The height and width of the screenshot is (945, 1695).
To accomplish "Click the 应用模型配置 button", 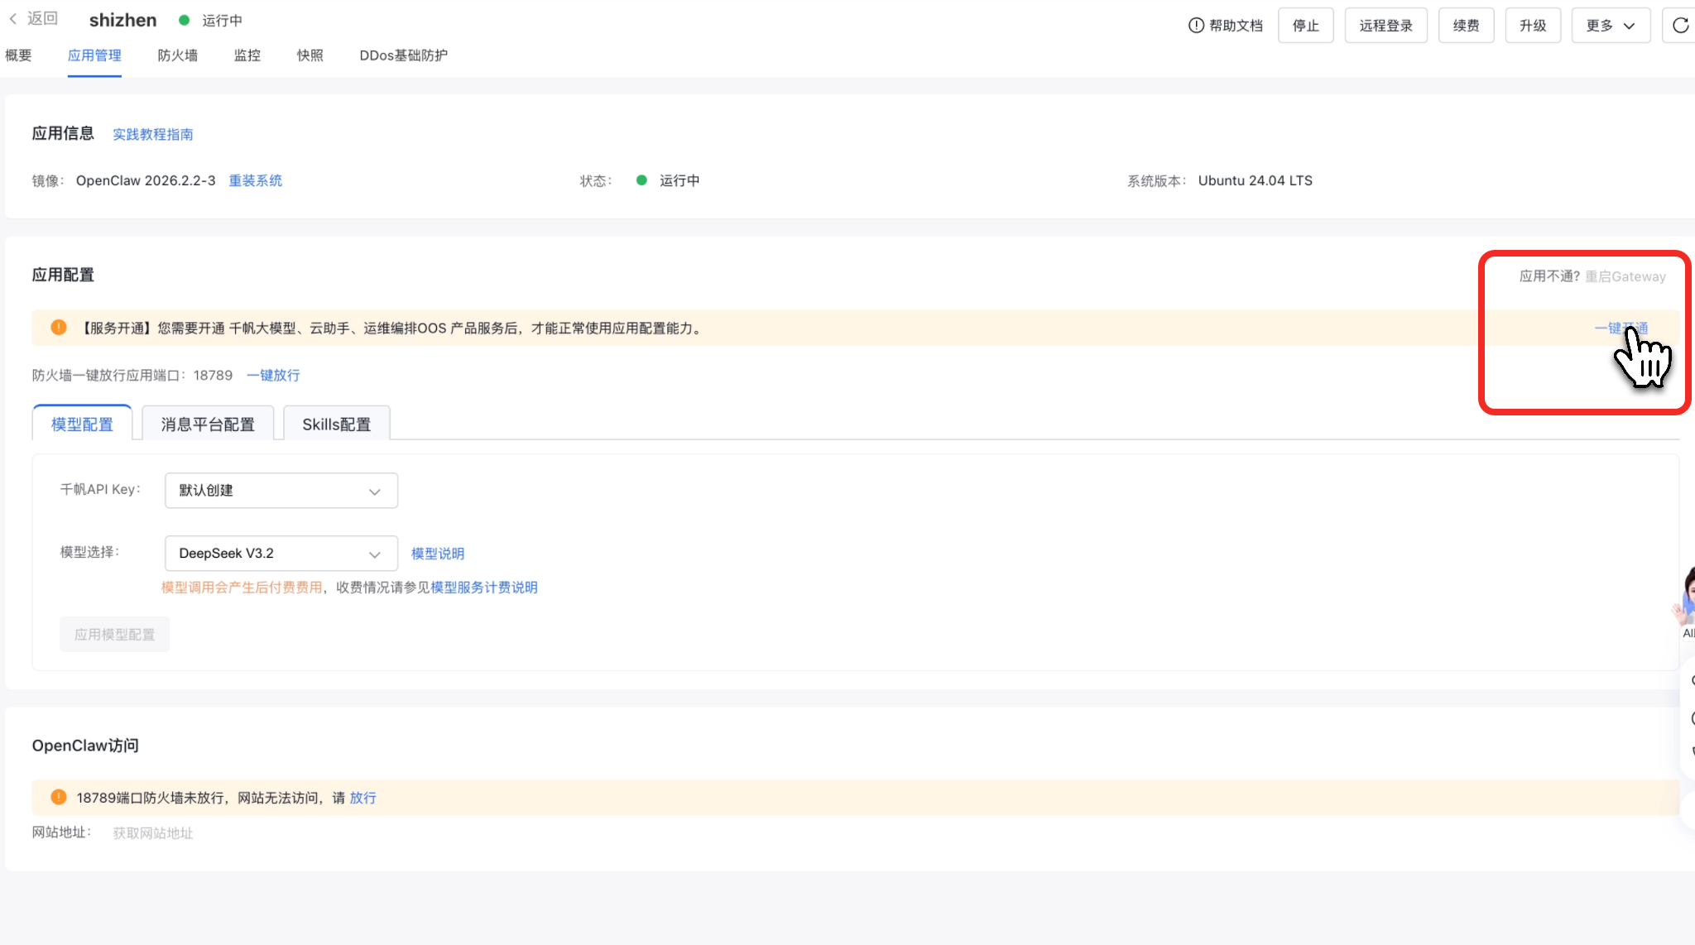I will [114, 635].
